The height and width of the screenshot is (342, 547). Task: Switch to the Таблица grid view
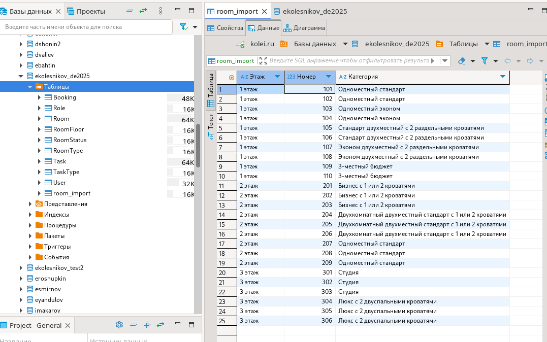pos(210,90)
